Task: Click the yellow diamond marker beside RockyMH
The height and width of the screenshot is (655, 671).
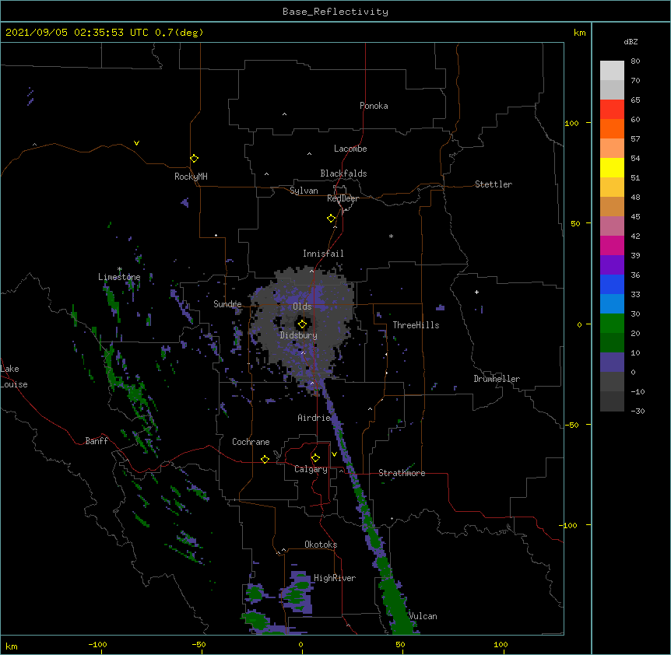Action: coord(195,159)
